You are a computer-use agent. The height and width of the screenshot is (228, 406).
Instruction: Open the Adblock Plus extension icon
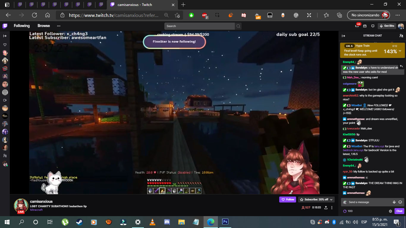point(205,15)
